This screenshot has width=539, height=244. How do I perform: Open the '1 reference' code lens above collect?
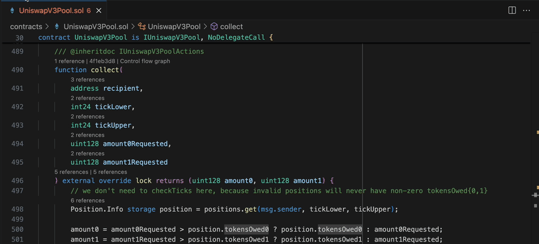coord(70,61)
